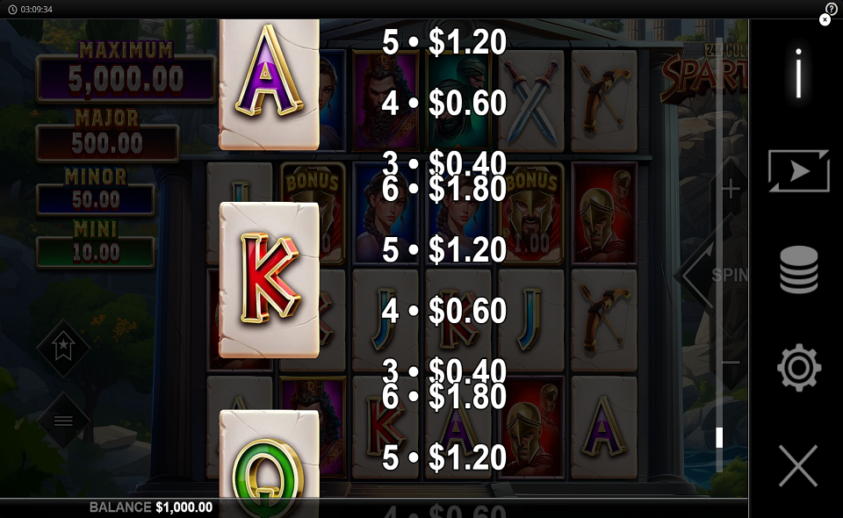Image resolution: width=843 pixels, height=518 pixels.
Task: Click the clock time display
Action: click(31, 9)
